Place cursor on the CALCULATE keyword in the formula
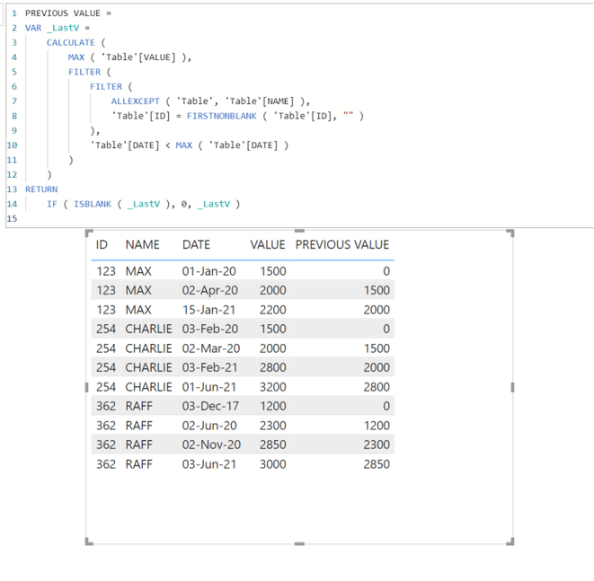 71,43
